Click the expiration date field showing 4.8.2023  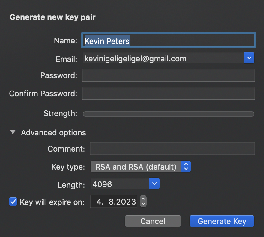point(114,201)
